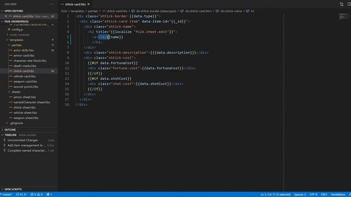
Task: Close the shtick-card.hbs editor tab
Action: 89,4
